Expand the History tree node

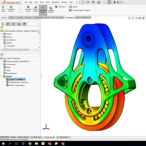(x=1, y=34)
